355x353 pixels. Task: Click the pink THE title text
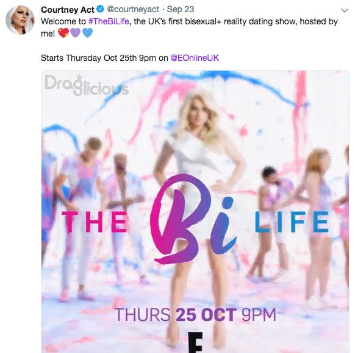click(x=94, y=222)
